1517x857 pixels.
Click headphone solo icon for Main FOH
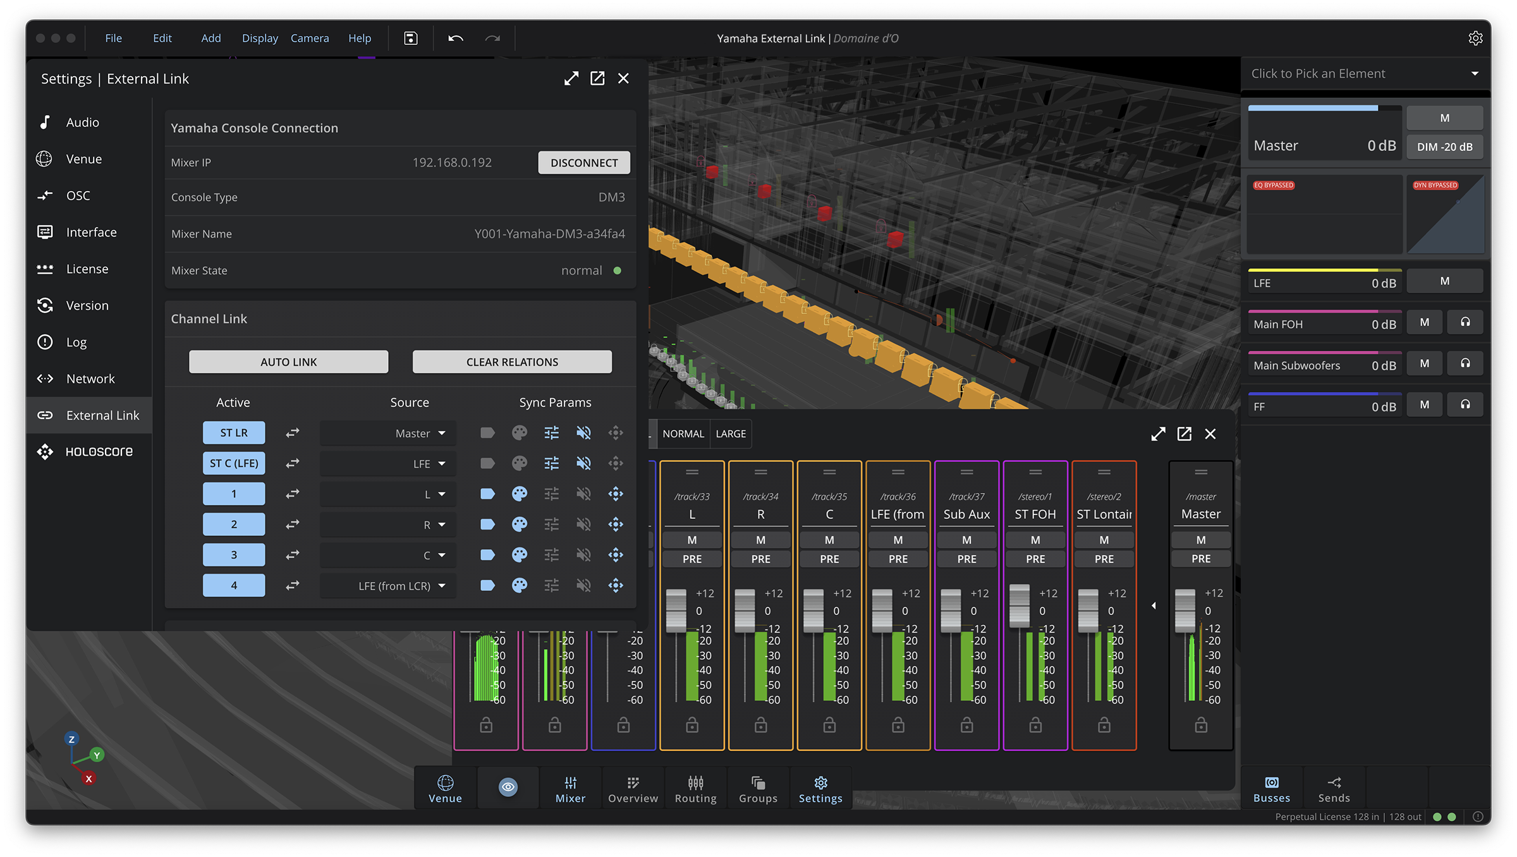click(1465, 322)
